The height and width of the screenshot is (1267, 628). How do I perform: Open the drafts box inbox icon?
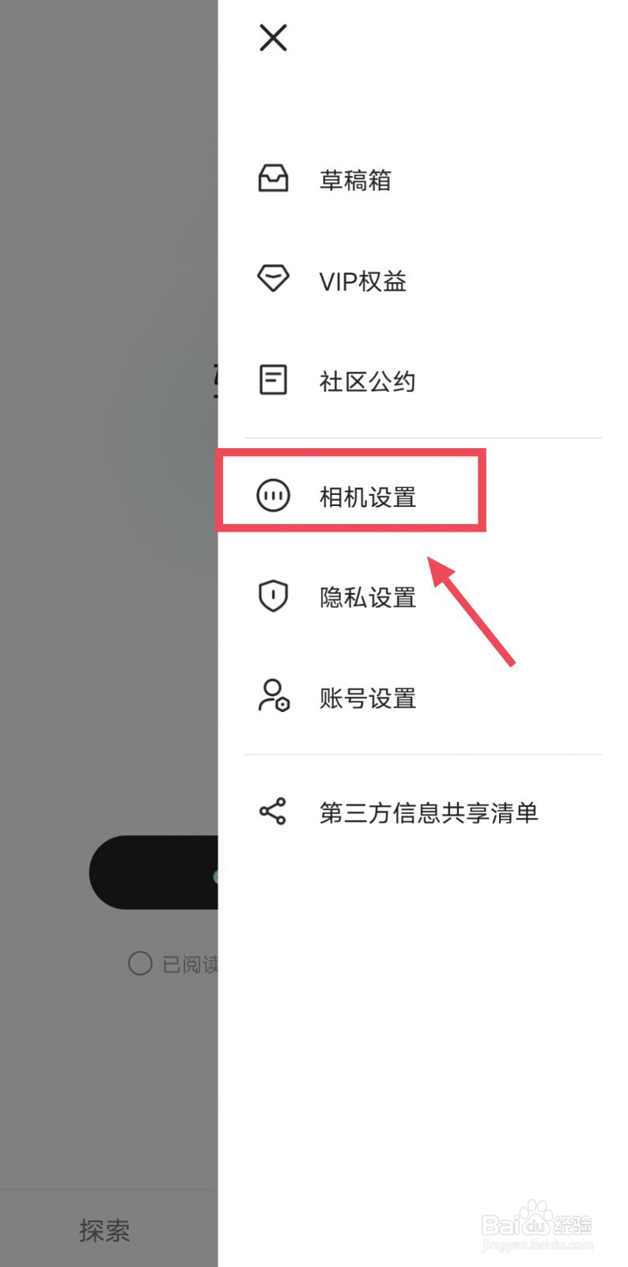click(x=273, y=179)
